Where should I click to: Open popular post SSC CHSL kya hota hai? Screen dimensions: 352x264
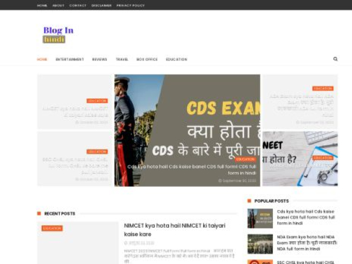coord(306,262)
